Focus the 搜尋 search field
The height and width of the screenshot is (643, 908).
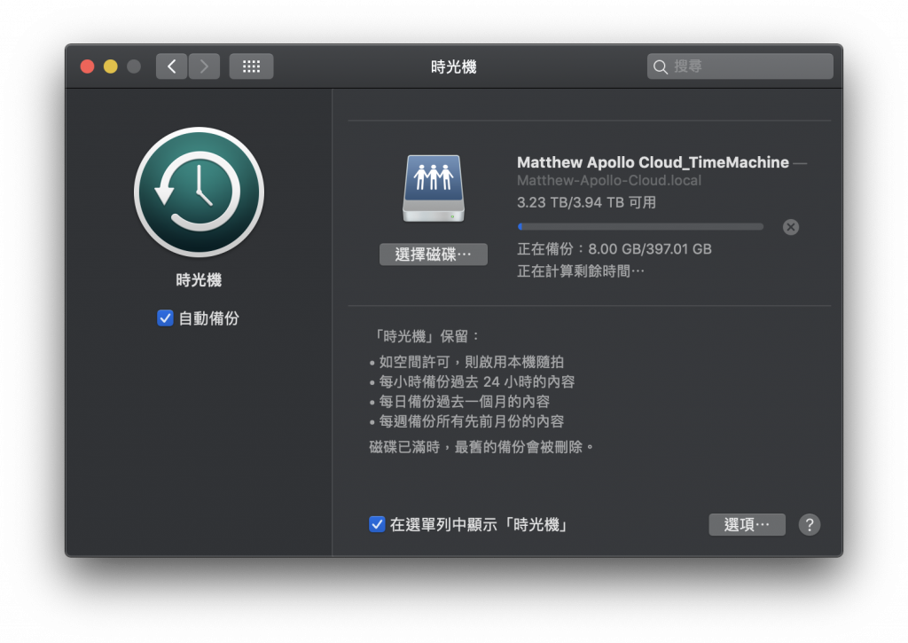pyautogui.click(x=740, y=67)
